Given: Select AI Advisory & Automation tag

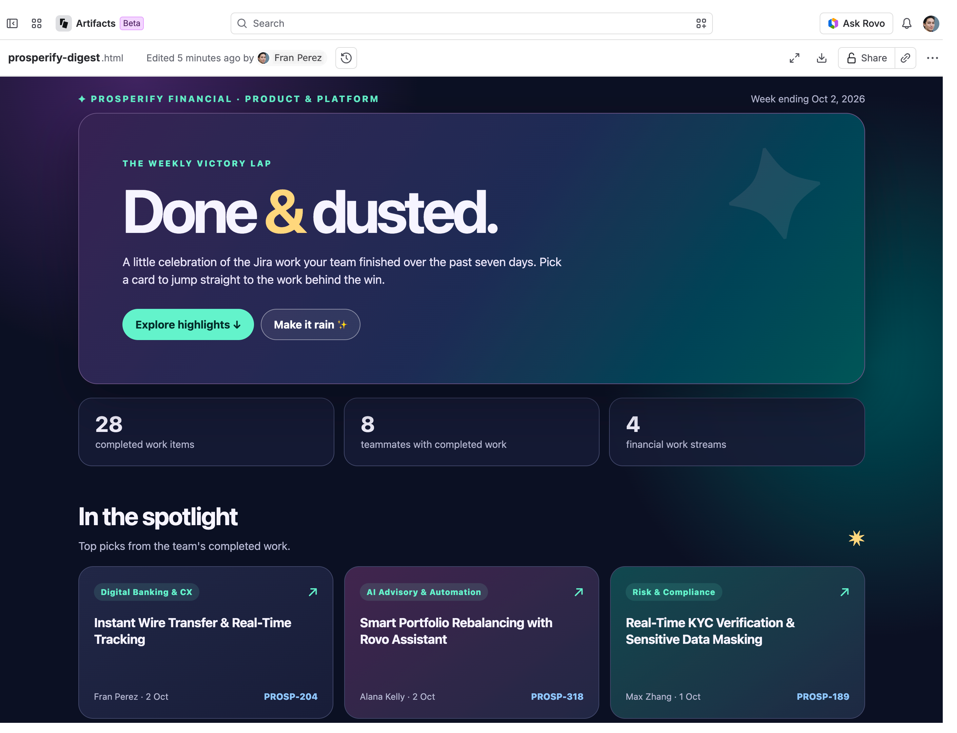Looking at the screenshot, I should (x=424, y=592).
